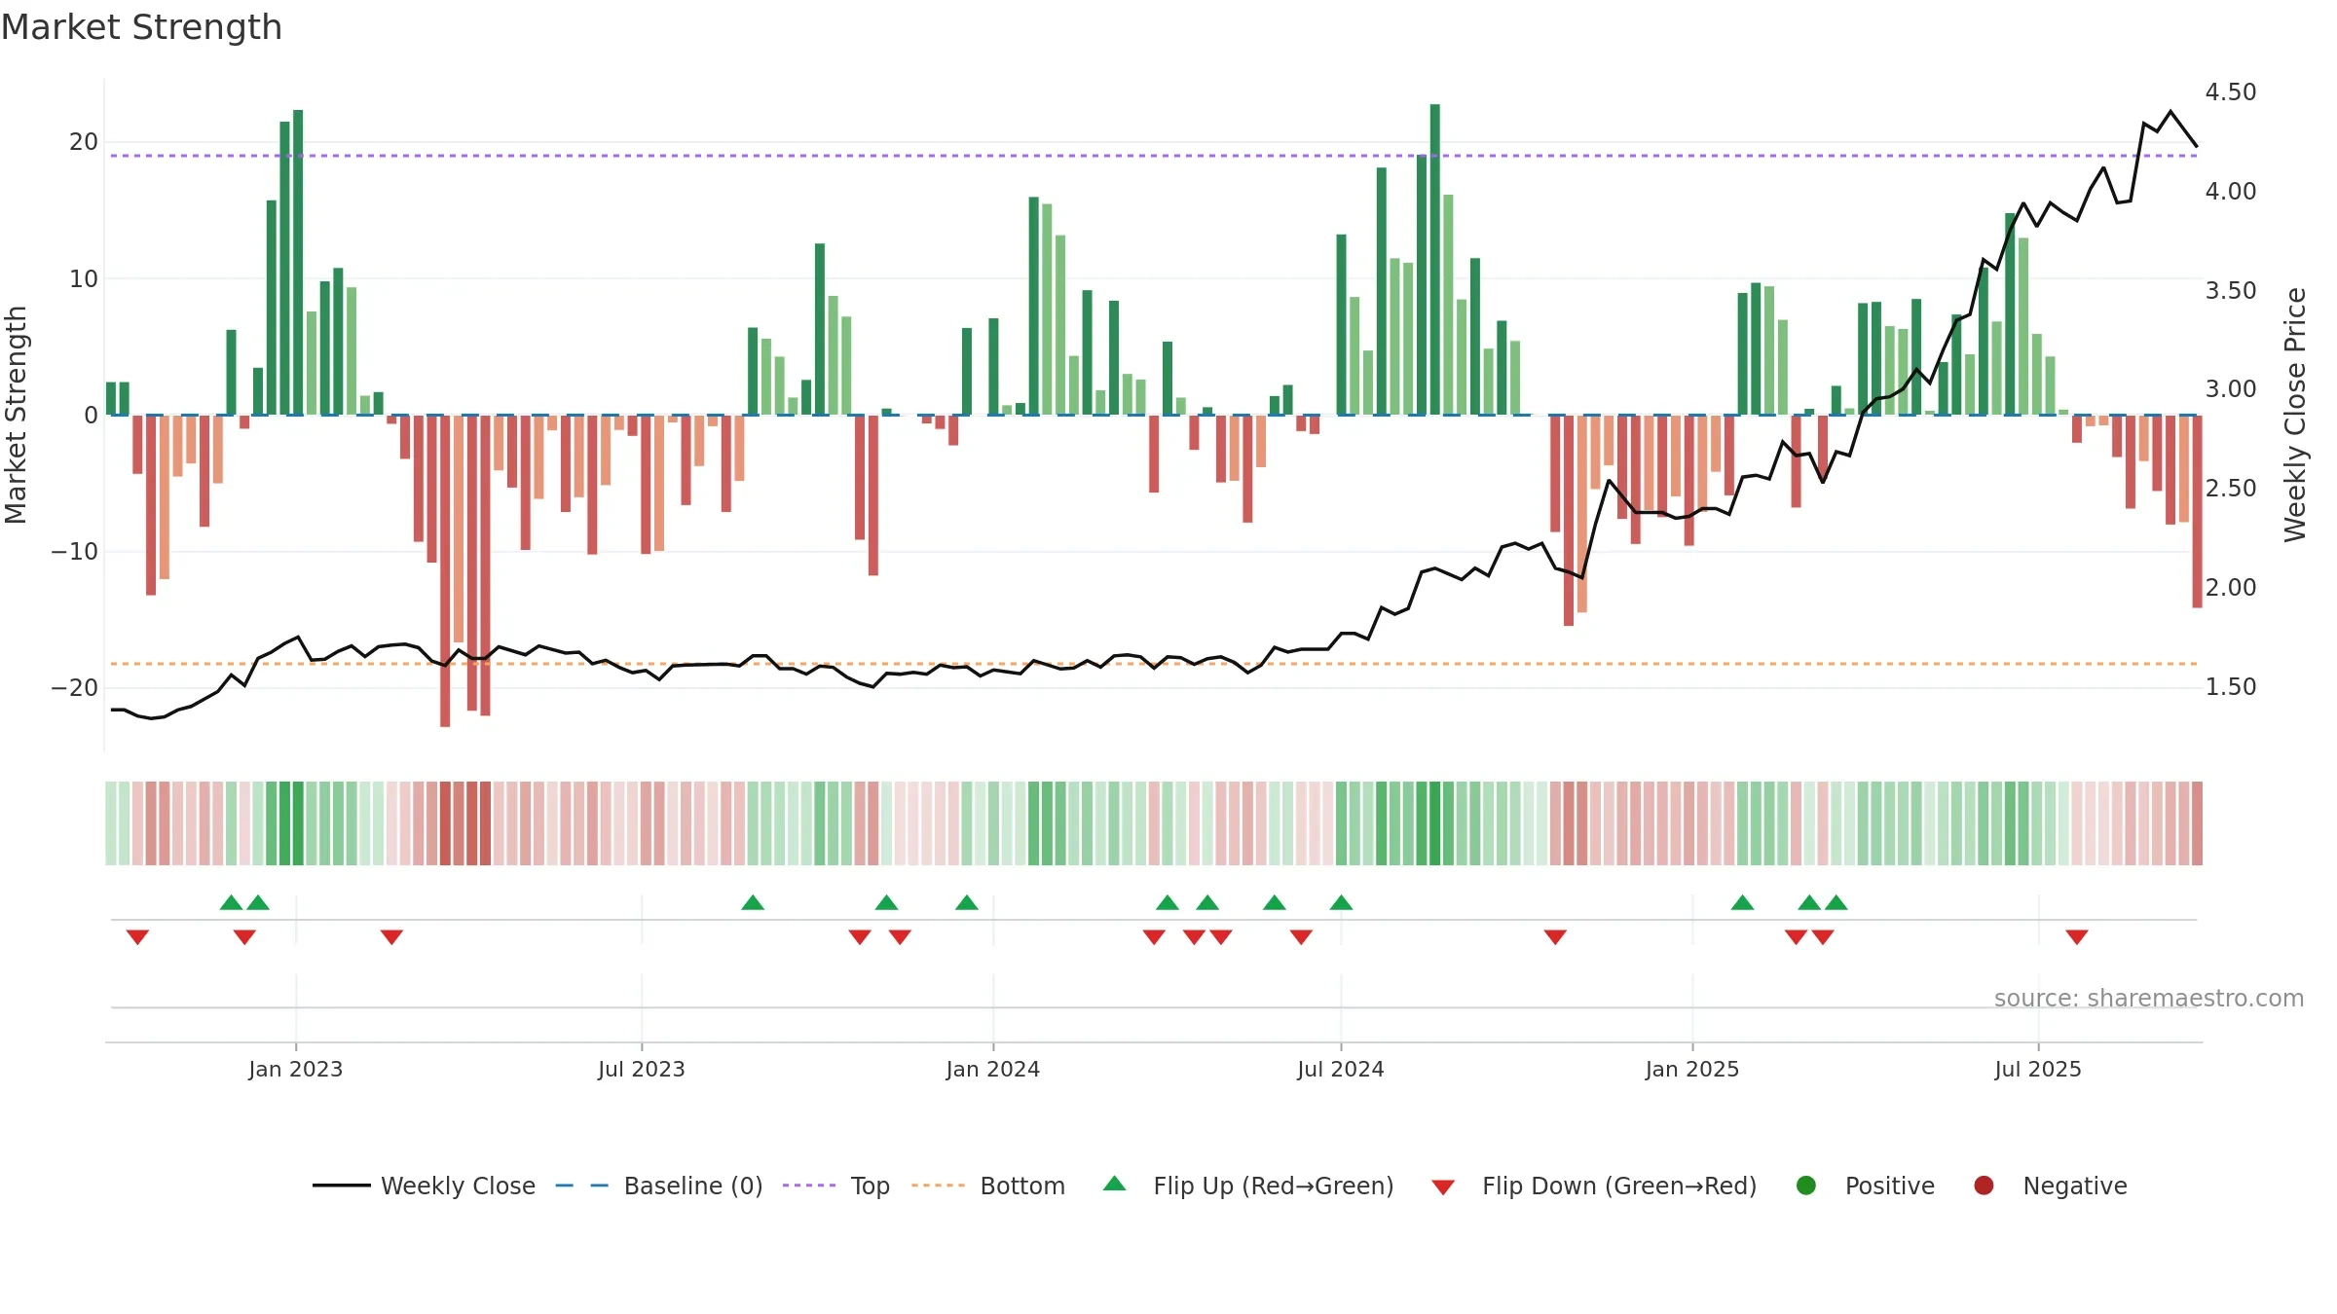Click the Jul 2024 axis label
Screen dimensions: 2337x1314
coord(1341,1070)
